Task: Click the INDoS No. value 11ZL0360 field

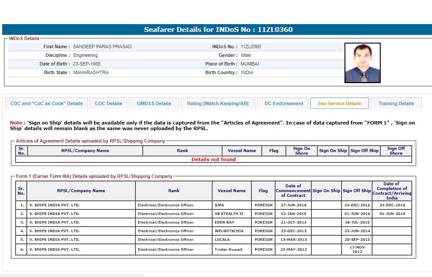Action: (250, 47)
